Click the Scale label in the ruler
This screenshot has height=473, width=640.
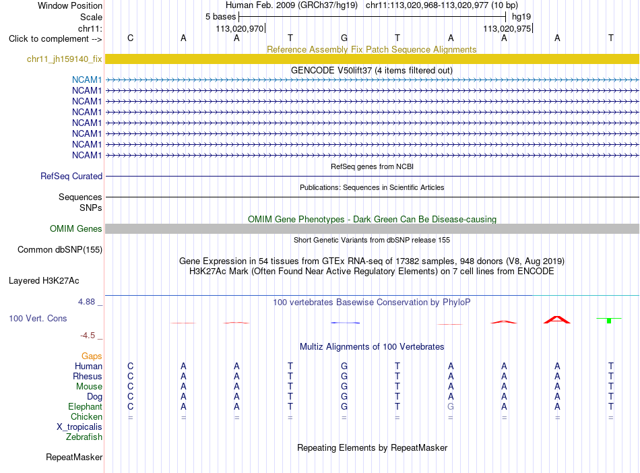click(x=91, y=17)
